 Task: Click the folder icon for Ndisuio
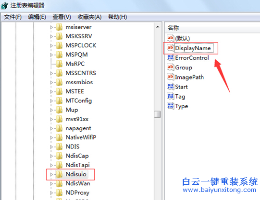59,174
